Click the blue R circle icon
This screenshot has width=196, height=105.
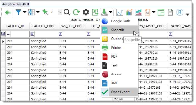180,12
